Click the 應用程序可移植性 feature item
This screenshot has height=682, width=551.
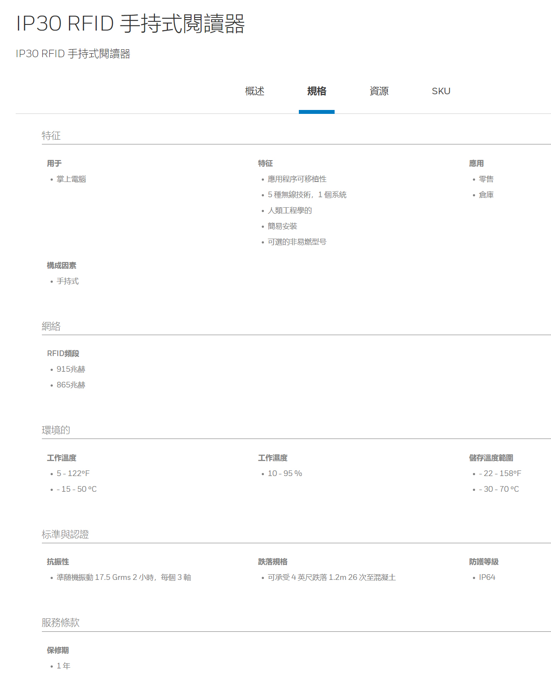coord(297,179)
